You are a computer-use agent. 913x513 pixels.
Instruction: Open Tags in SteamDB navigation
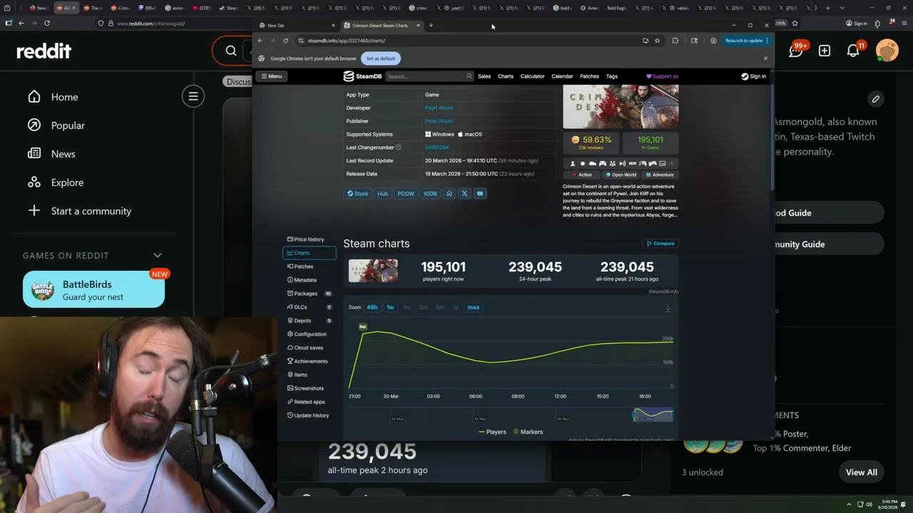click(612, 76)
